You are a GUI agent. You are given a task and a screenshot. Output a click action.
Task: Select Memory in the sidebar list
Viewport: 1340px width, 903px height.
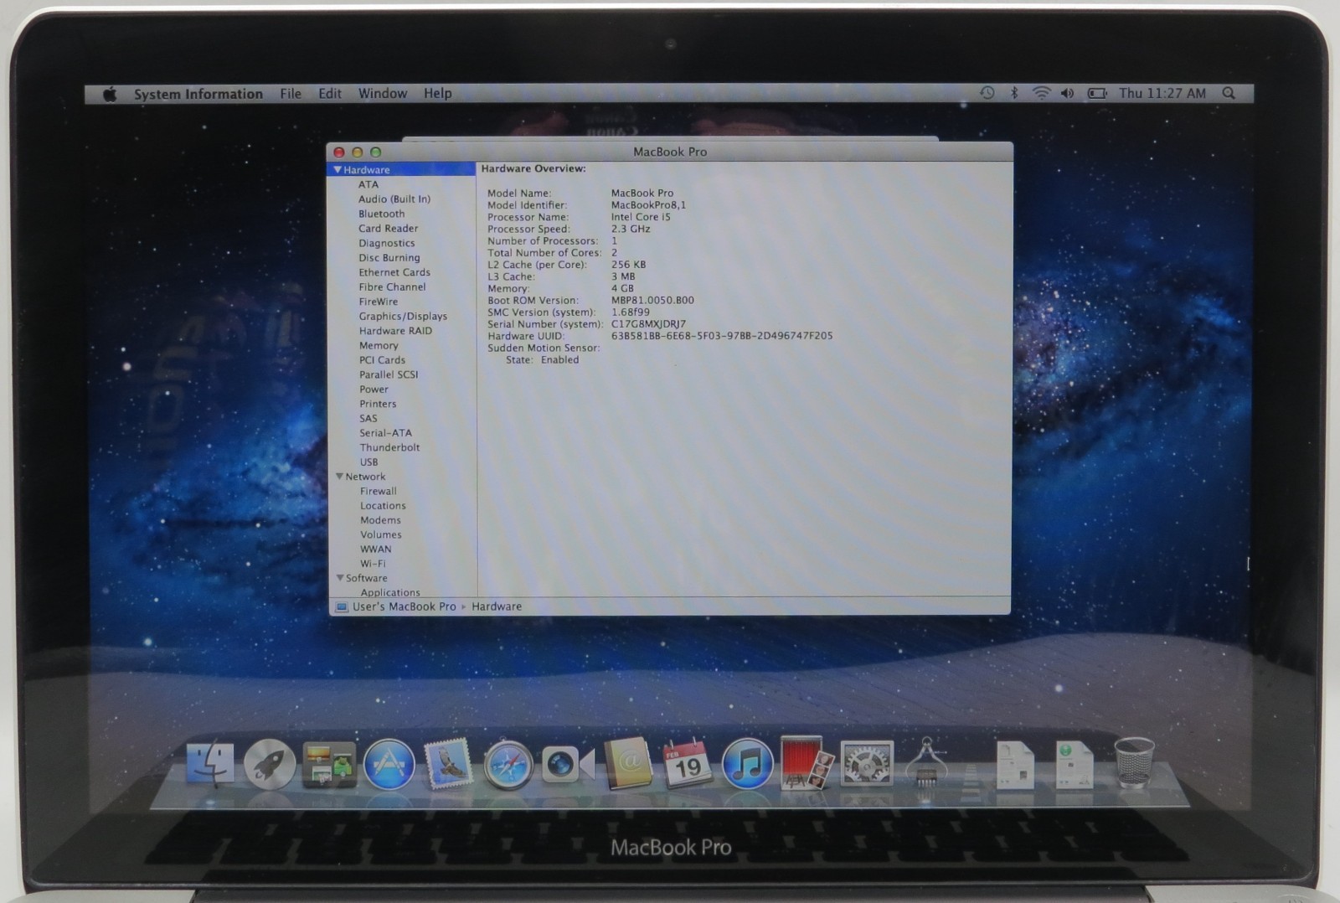pos(379,345)
